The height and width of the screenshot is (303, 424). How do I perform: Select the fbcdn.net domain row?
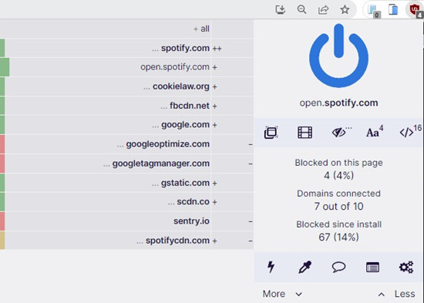pos(127,106)
